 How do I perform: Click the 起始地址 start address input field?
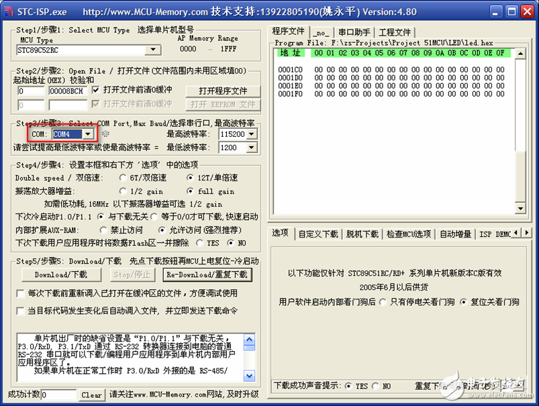pos(31,91)
